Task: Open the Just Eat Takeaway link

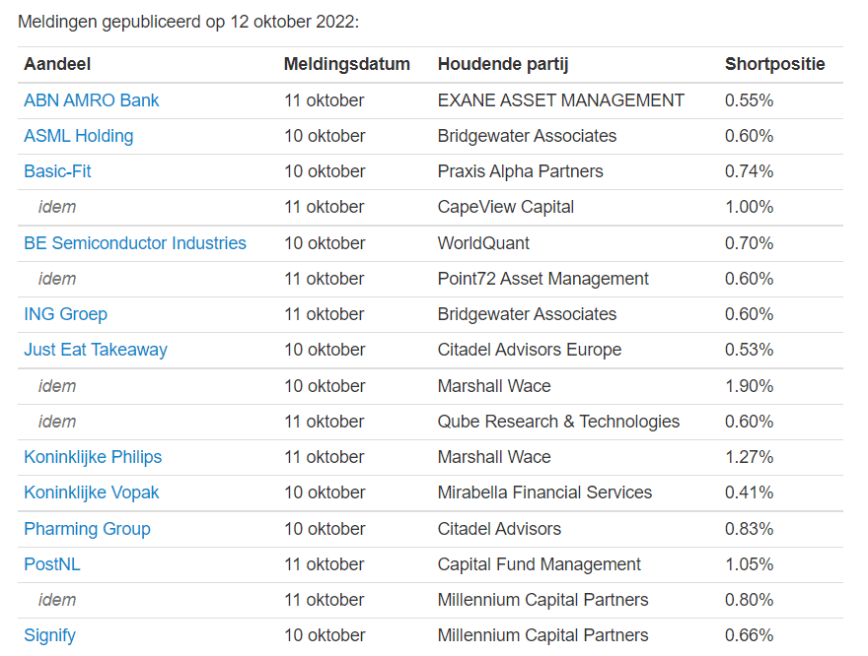Action: (96, 350)
